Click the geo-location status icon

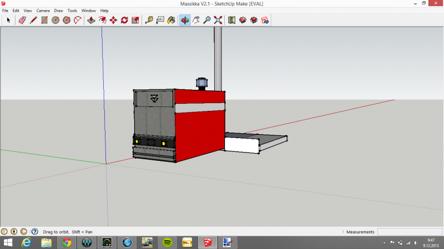pyautogui.click(x=4, y=231)
